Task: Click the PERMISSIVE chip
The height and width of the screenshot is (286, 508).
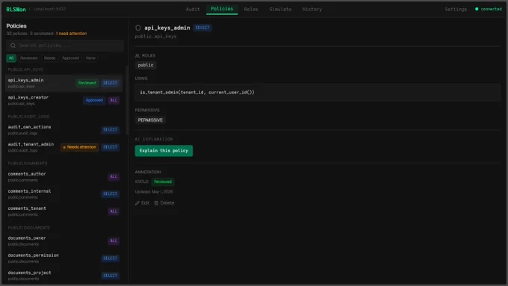Action: 150,120
